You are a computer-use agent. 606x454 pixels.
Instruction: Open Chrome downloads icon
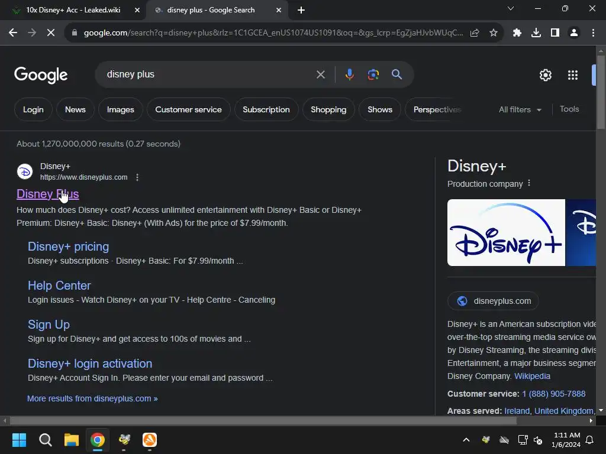(x=536, y=33)
